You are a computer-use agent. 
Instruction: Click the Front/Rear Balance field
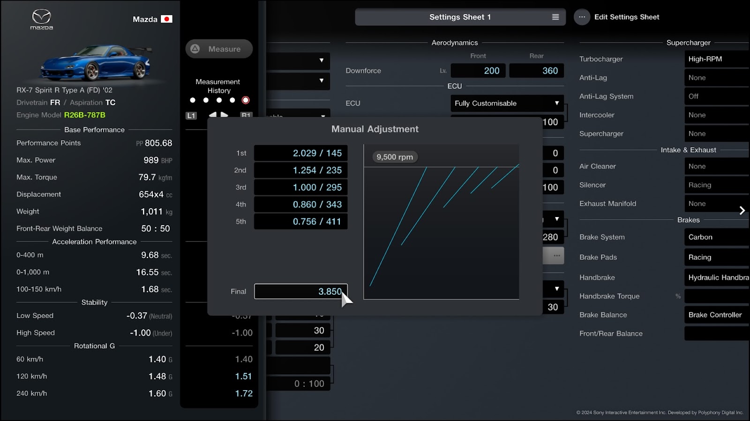click(717, 334)
